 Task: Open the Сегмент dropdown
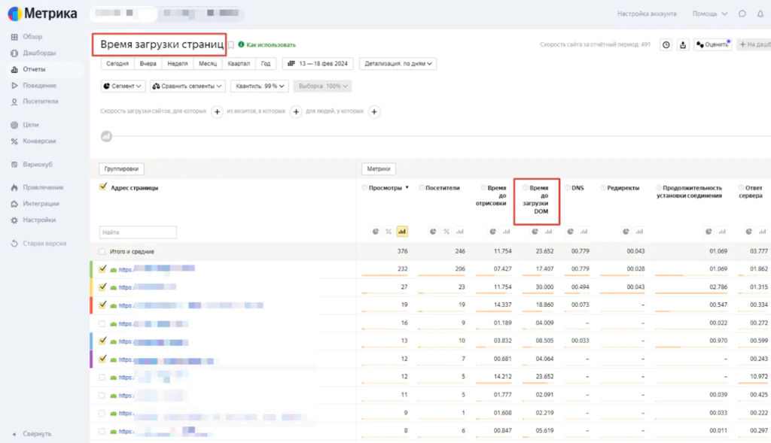(122, 86)
